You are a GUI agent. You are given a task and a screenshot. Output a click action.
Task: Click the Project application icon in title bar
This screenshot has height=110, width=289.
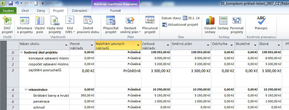[3, 3]
